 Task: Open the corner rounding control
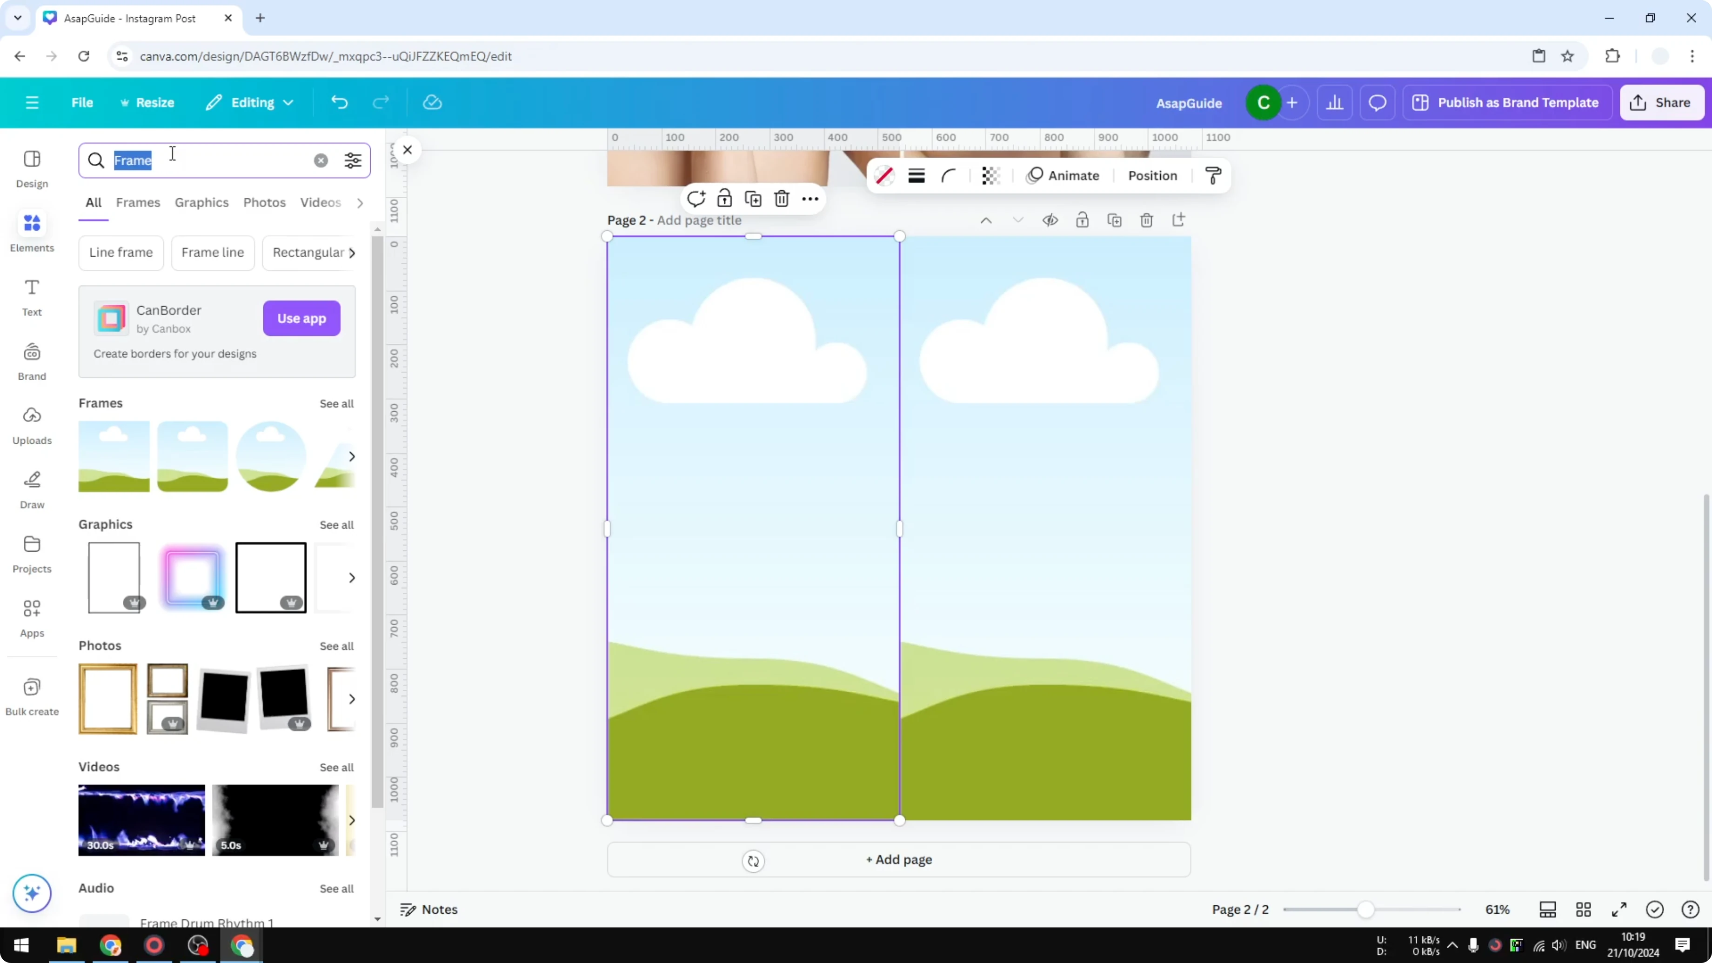coord(949,175)
